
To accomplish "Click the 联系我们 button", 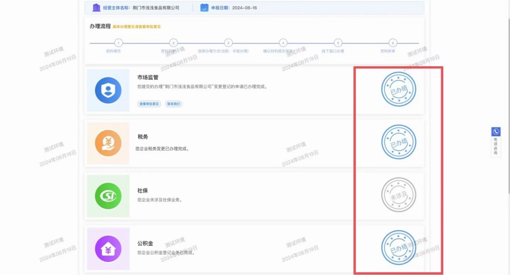I will (174, 104).
